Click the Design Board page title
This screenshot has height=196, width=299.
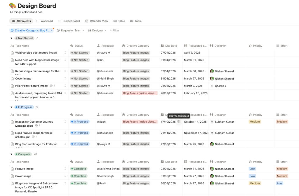[37, 6]
